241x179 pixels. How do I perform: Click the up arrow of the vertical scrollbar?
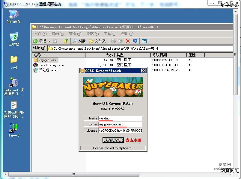[x=236, y=11]
